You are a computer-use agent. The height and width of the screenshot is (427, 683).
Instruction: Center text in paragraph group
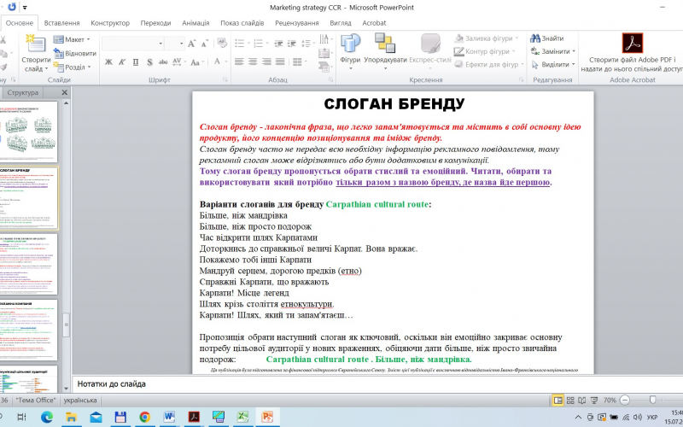[x=253, y=61]
